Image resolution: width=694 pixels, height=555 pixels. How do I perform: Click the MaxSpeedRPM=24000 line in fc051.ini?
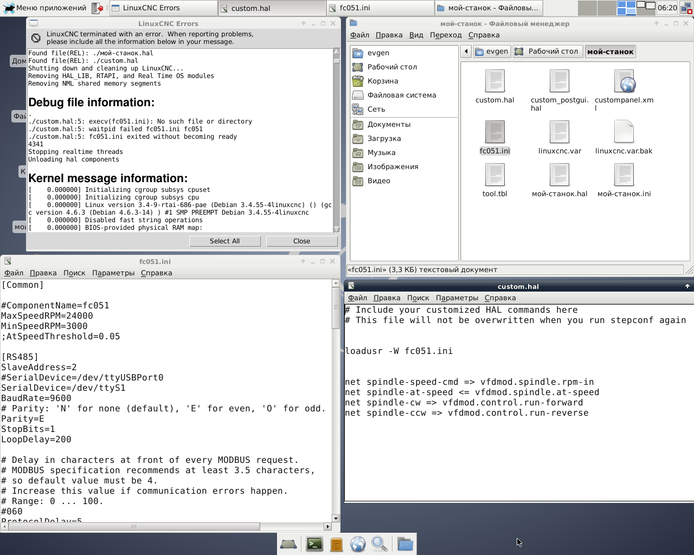click(x=47, y=316)
